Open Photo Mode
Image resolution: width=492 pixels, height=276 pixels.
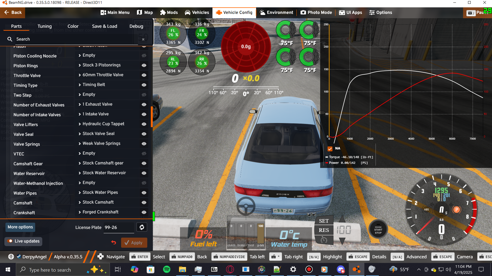(316, 13)
